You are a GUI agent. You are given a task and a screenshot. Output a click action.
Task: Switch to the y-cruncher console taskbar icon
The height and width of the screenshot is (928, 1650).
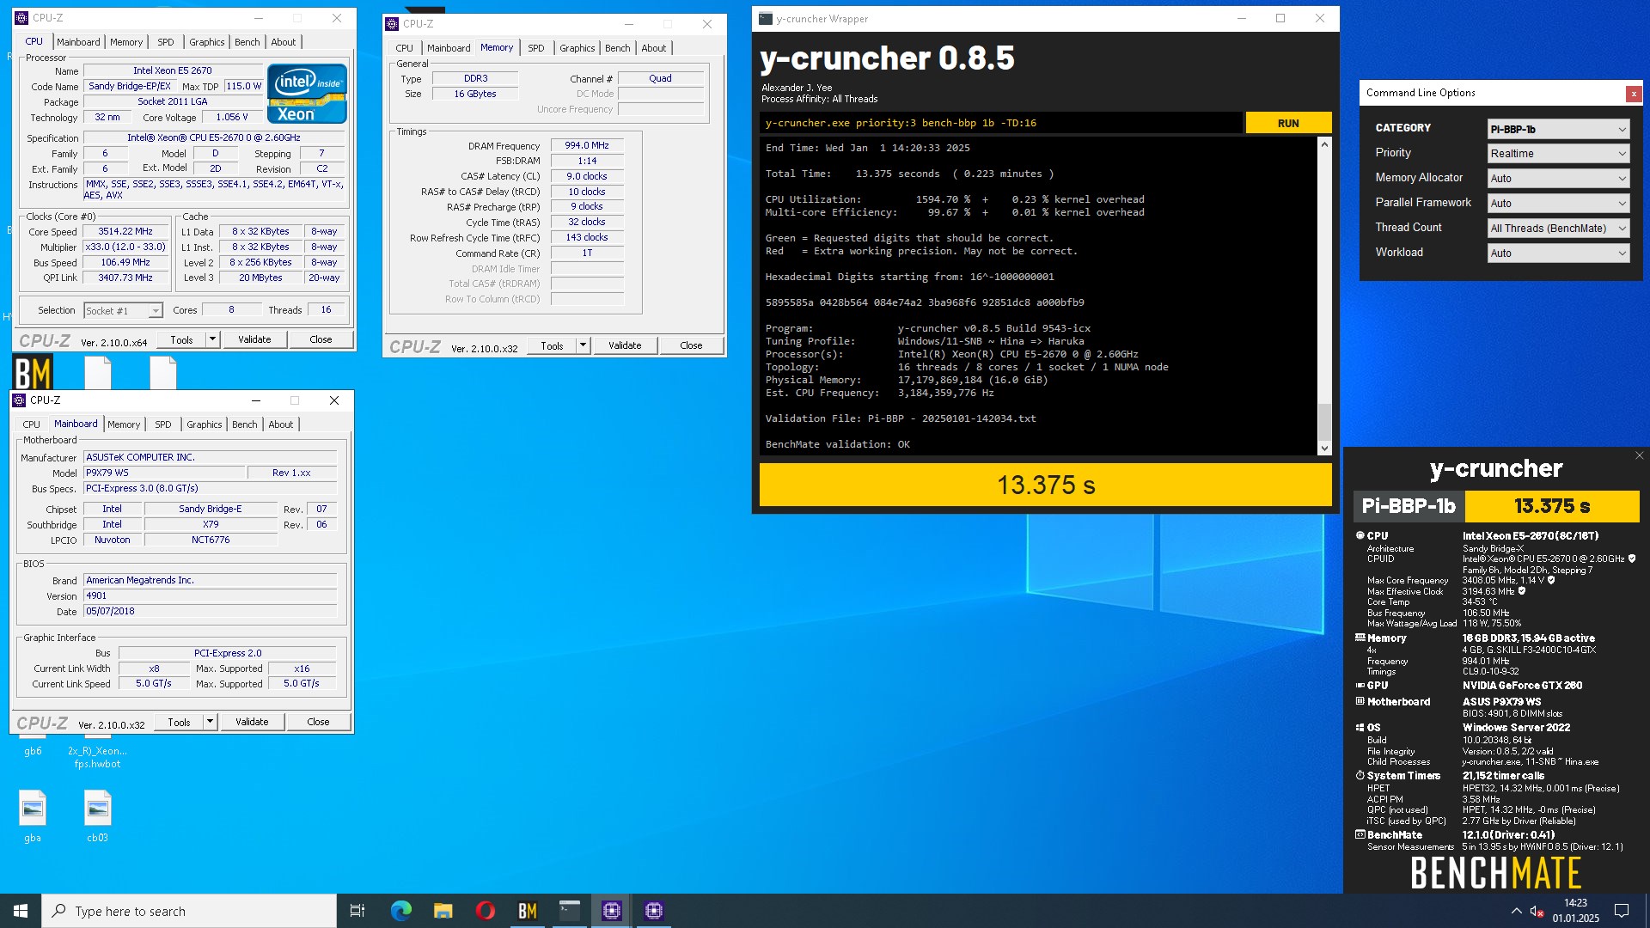pos(569,911)
